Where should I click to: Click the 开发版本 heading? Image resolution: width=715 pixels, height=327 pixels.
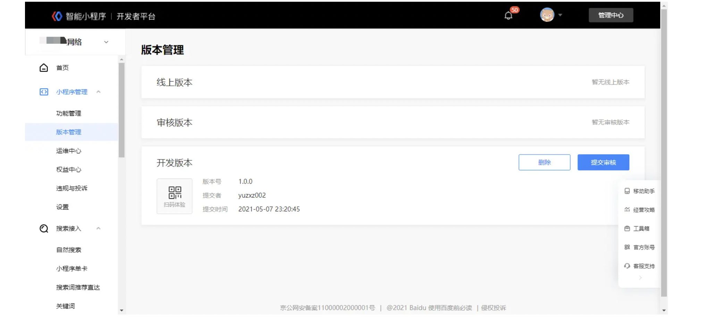pyautogui.click(x=175, y=163)
